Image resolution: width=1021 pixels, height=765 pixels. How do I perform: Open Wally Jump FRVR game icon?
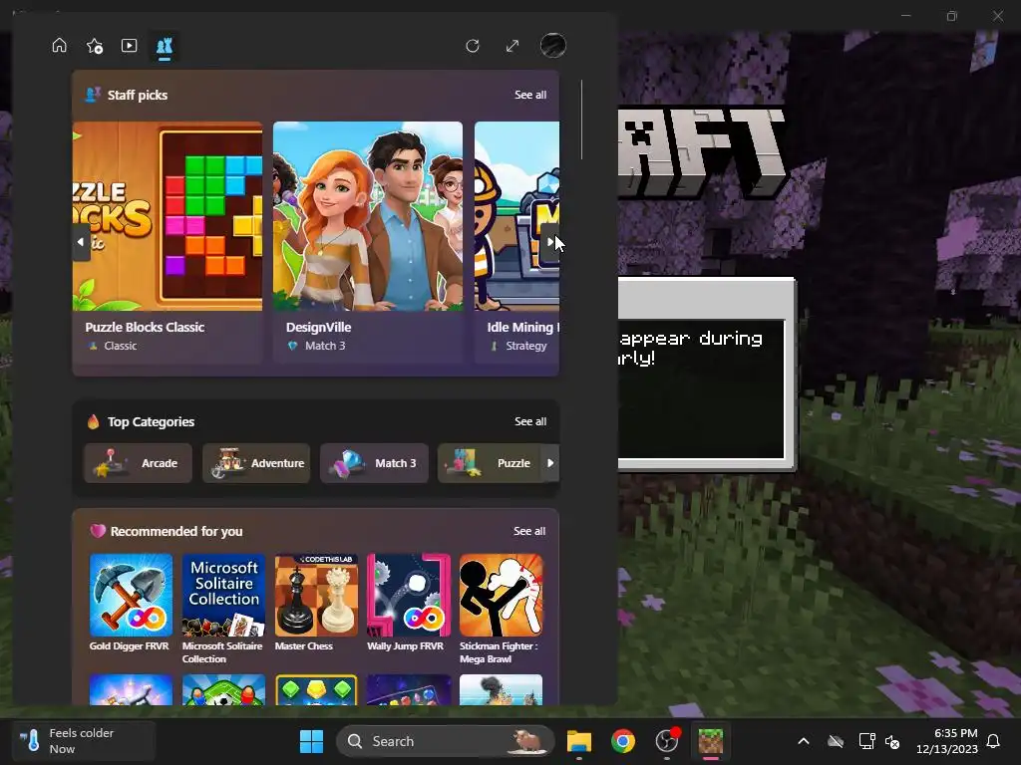click(408, 595)
